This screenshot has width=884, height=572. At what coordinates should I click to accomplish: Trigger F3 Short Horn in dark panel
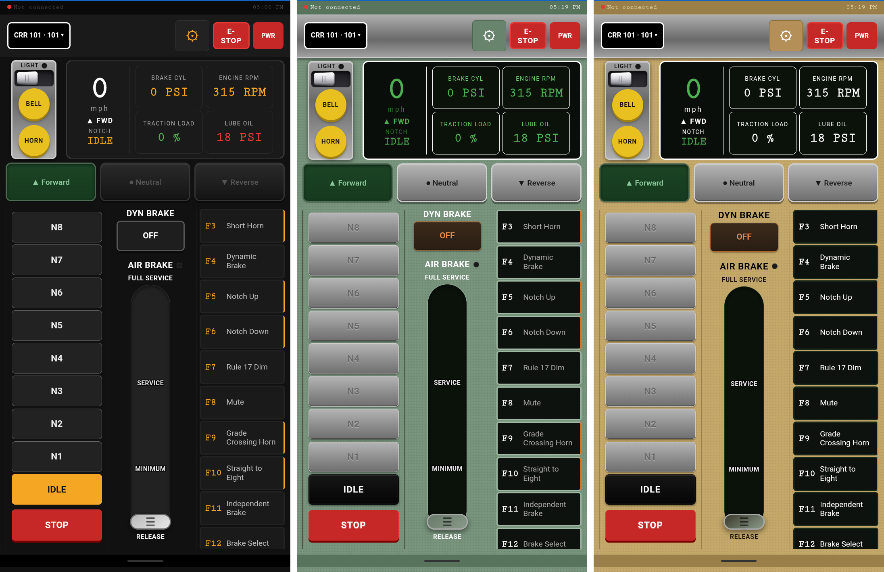coord(242,226)
